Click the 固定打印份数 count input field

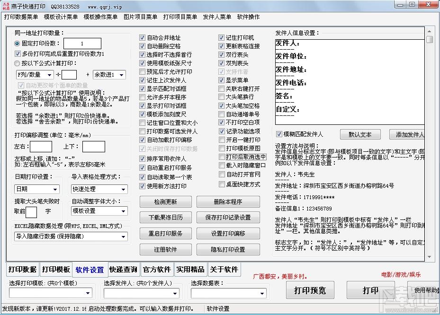82,44
